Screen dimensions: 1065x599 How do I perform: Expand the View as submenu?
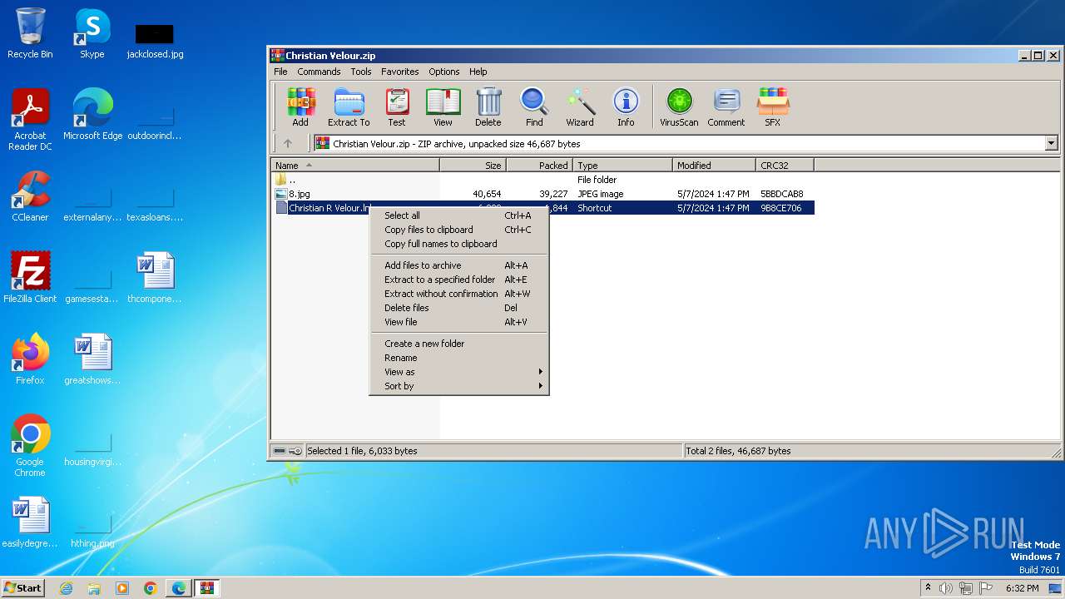459,372
